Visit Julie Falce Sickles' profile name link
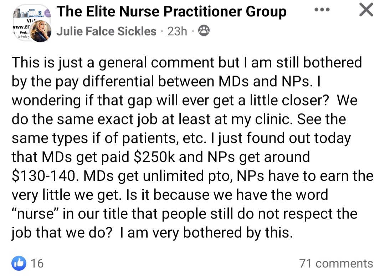The width and height of the screenshot is (385, 276). (106, 31)
